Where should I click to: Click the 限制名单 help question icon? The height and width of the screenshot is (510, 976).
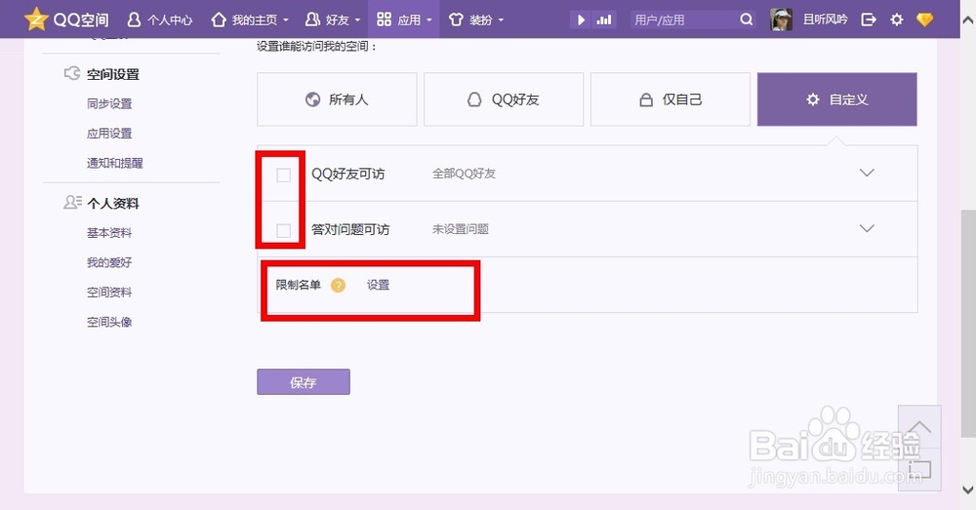[338, 286]
